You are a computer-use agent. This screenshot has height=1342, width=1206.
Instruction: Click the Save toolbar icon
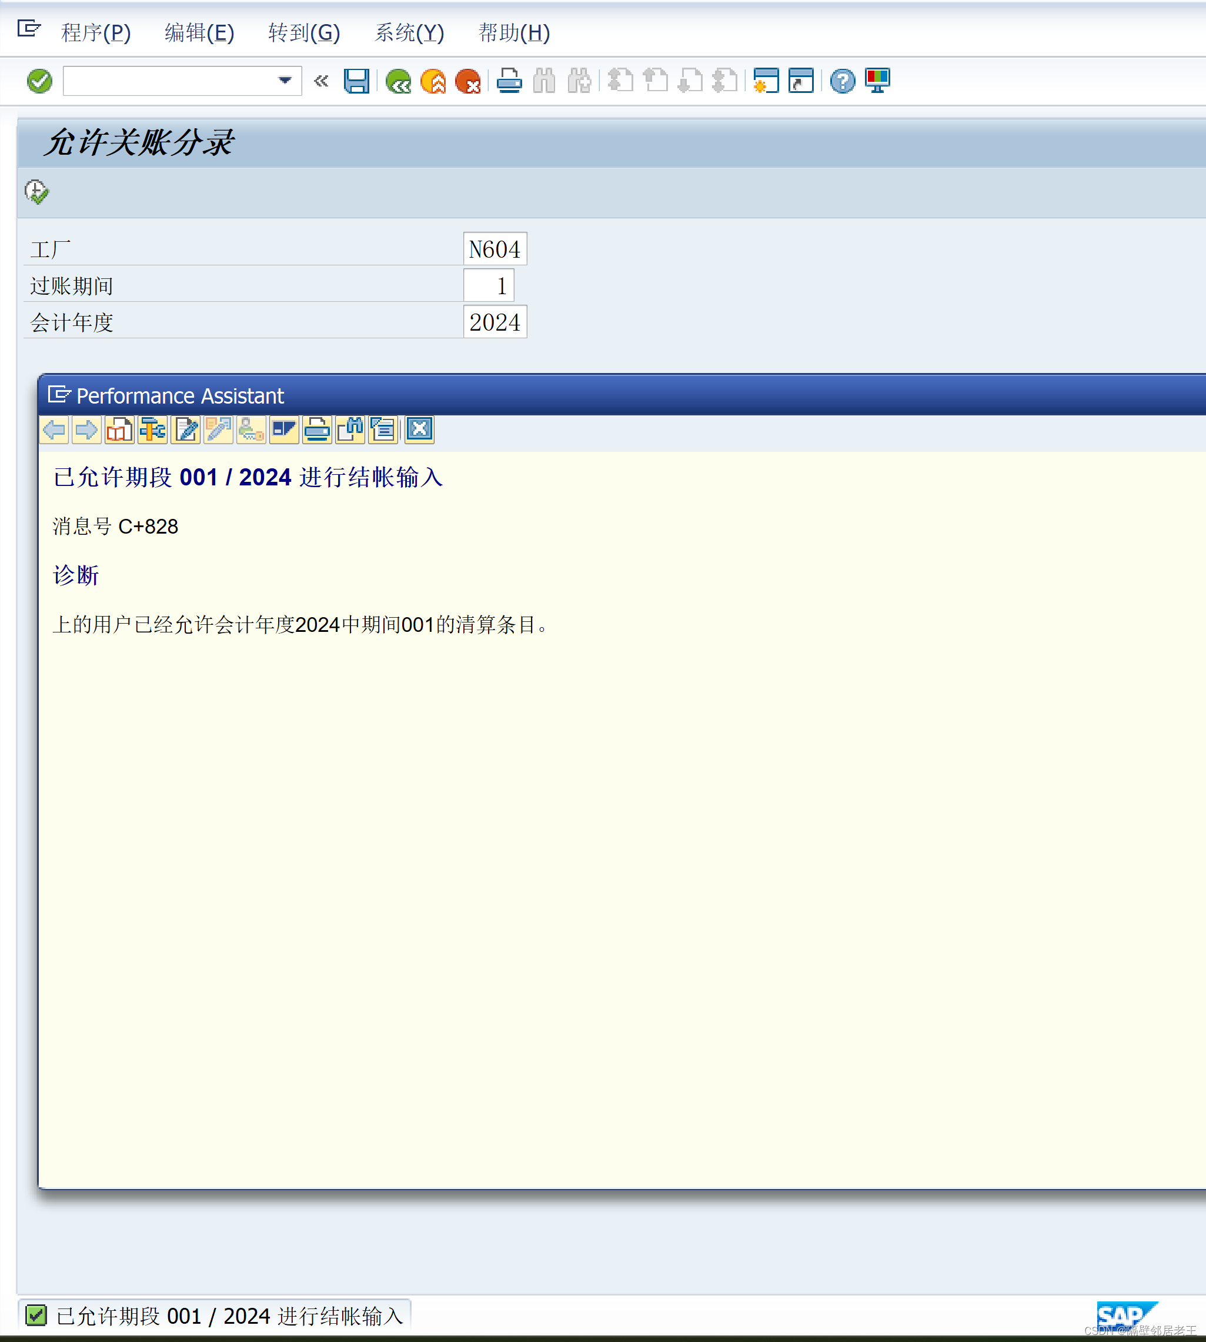pyautogui.click(x=358, y=81)
